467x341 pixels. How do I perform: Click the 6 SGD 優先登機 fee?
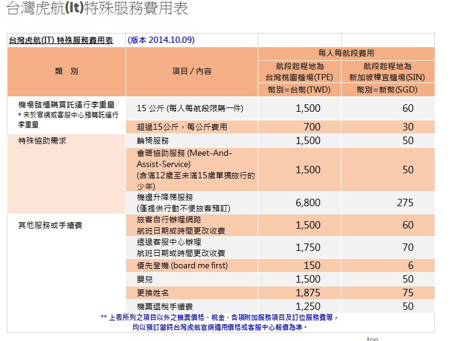410,265
